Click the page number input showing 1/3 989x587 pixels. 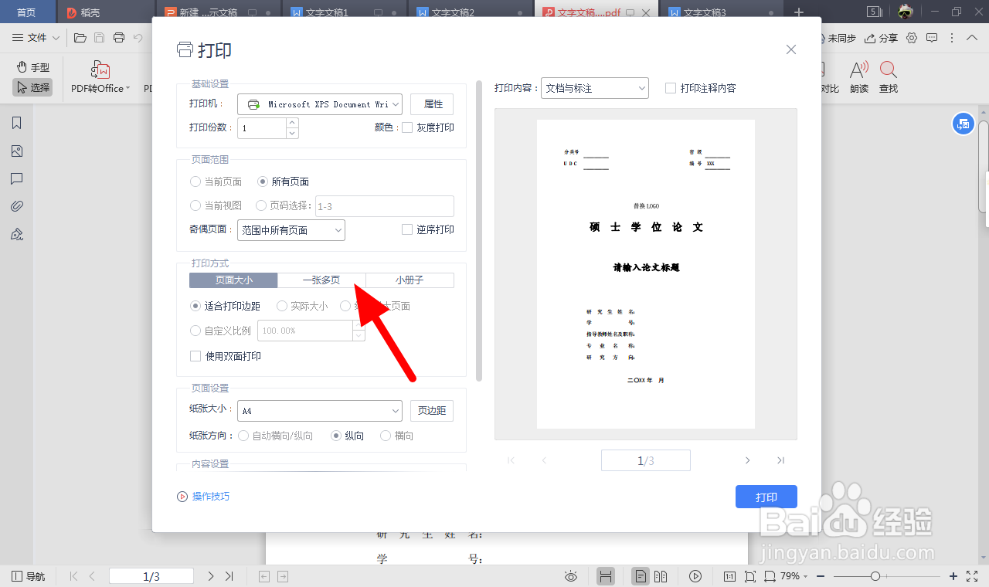646,460
